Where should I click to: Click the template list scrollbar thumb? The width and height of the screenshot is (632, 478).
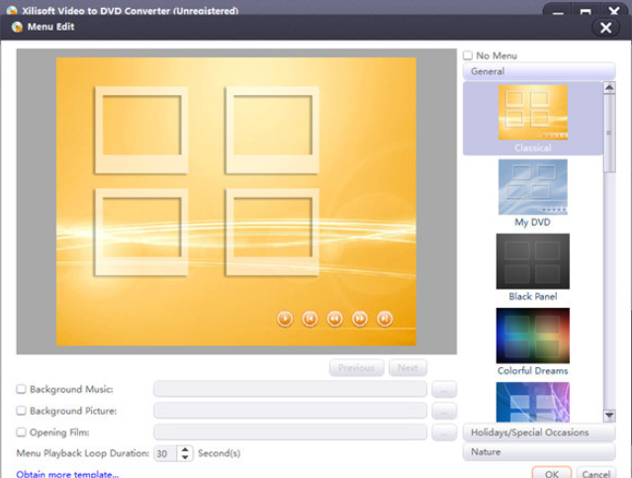click(609, 134)
